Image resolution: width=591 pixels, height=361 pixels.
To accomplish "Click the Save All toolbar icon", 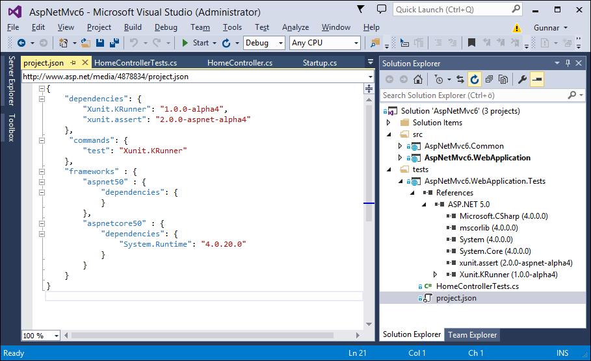I will (114, 43).
